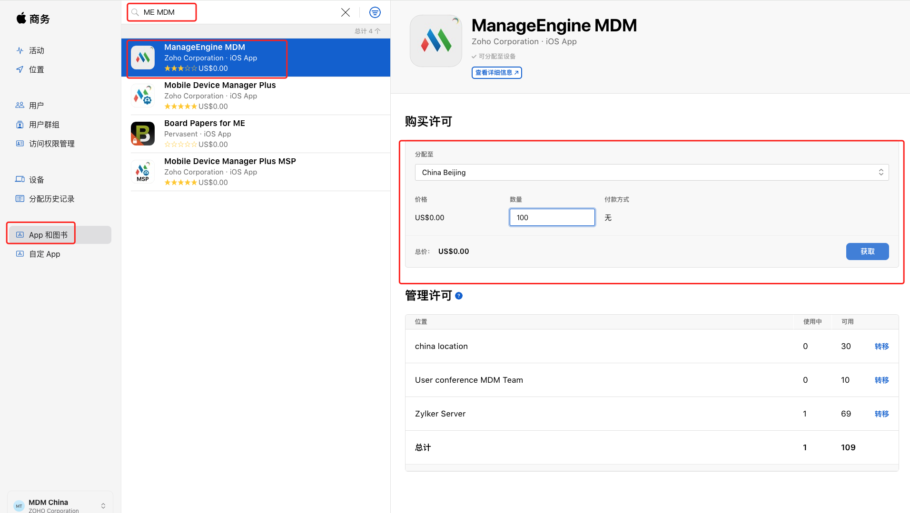Viewport: 910px width, 513px height.
Task: Select ManageEngine MDM result row
Action: [x=256, y=58]
